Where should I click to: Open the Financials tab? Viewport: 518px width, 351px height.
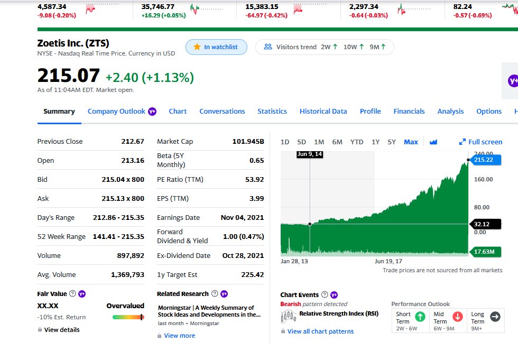pyautogui.click(x=409, y=112)
